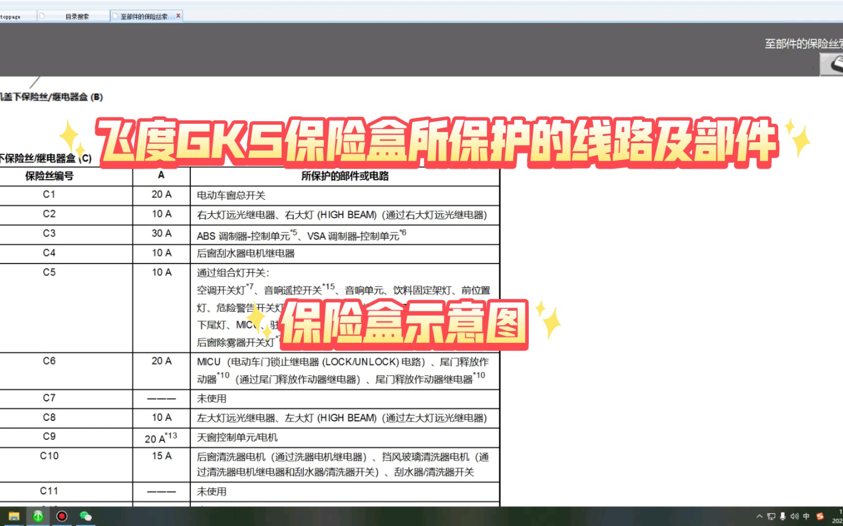Image resolution: width=843 pixels, height=526 pixels.
Task: Click the 30 A amperage for C3
Action: click(161, 233)
